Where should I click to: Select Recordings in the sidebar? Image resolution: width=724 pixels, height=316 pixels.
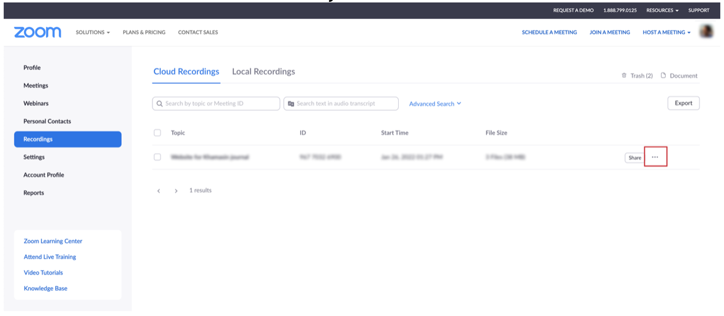[68, 139]
